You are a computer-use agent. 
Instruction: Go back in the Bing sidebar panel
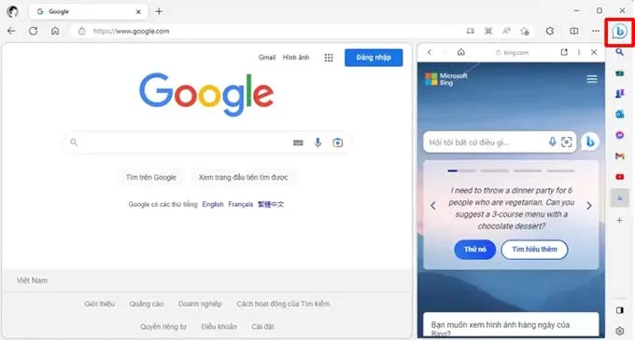[430, 52]
